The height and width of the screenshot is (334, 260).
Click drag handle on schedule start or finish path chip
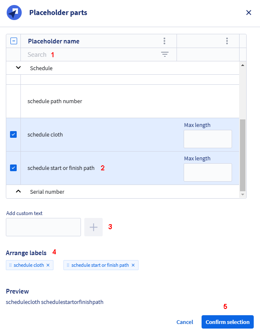[68, 265]
